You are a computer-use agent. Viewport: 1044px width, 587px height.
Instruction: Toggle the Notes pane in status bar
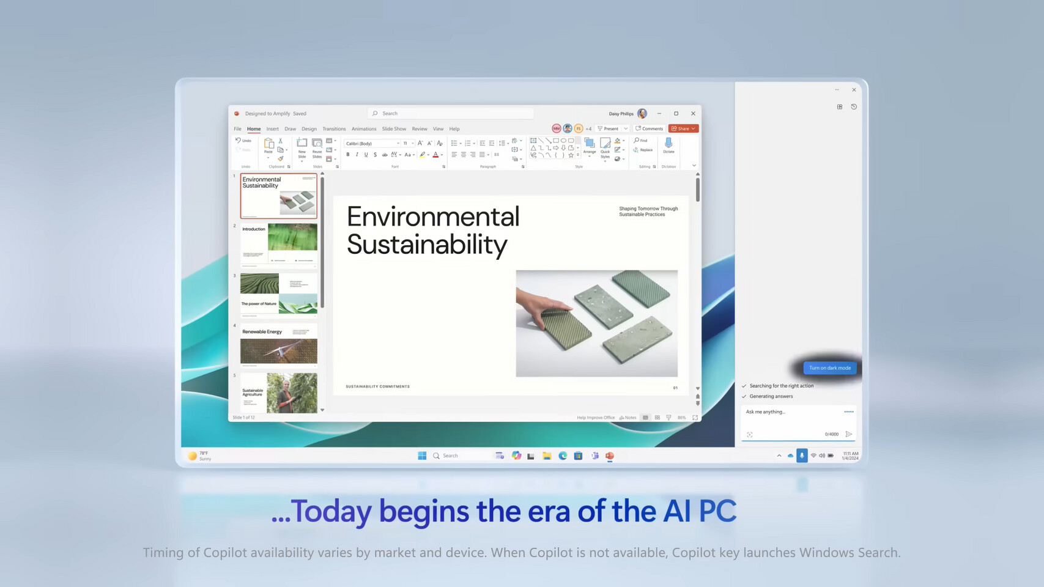click(x=628, y=418)
